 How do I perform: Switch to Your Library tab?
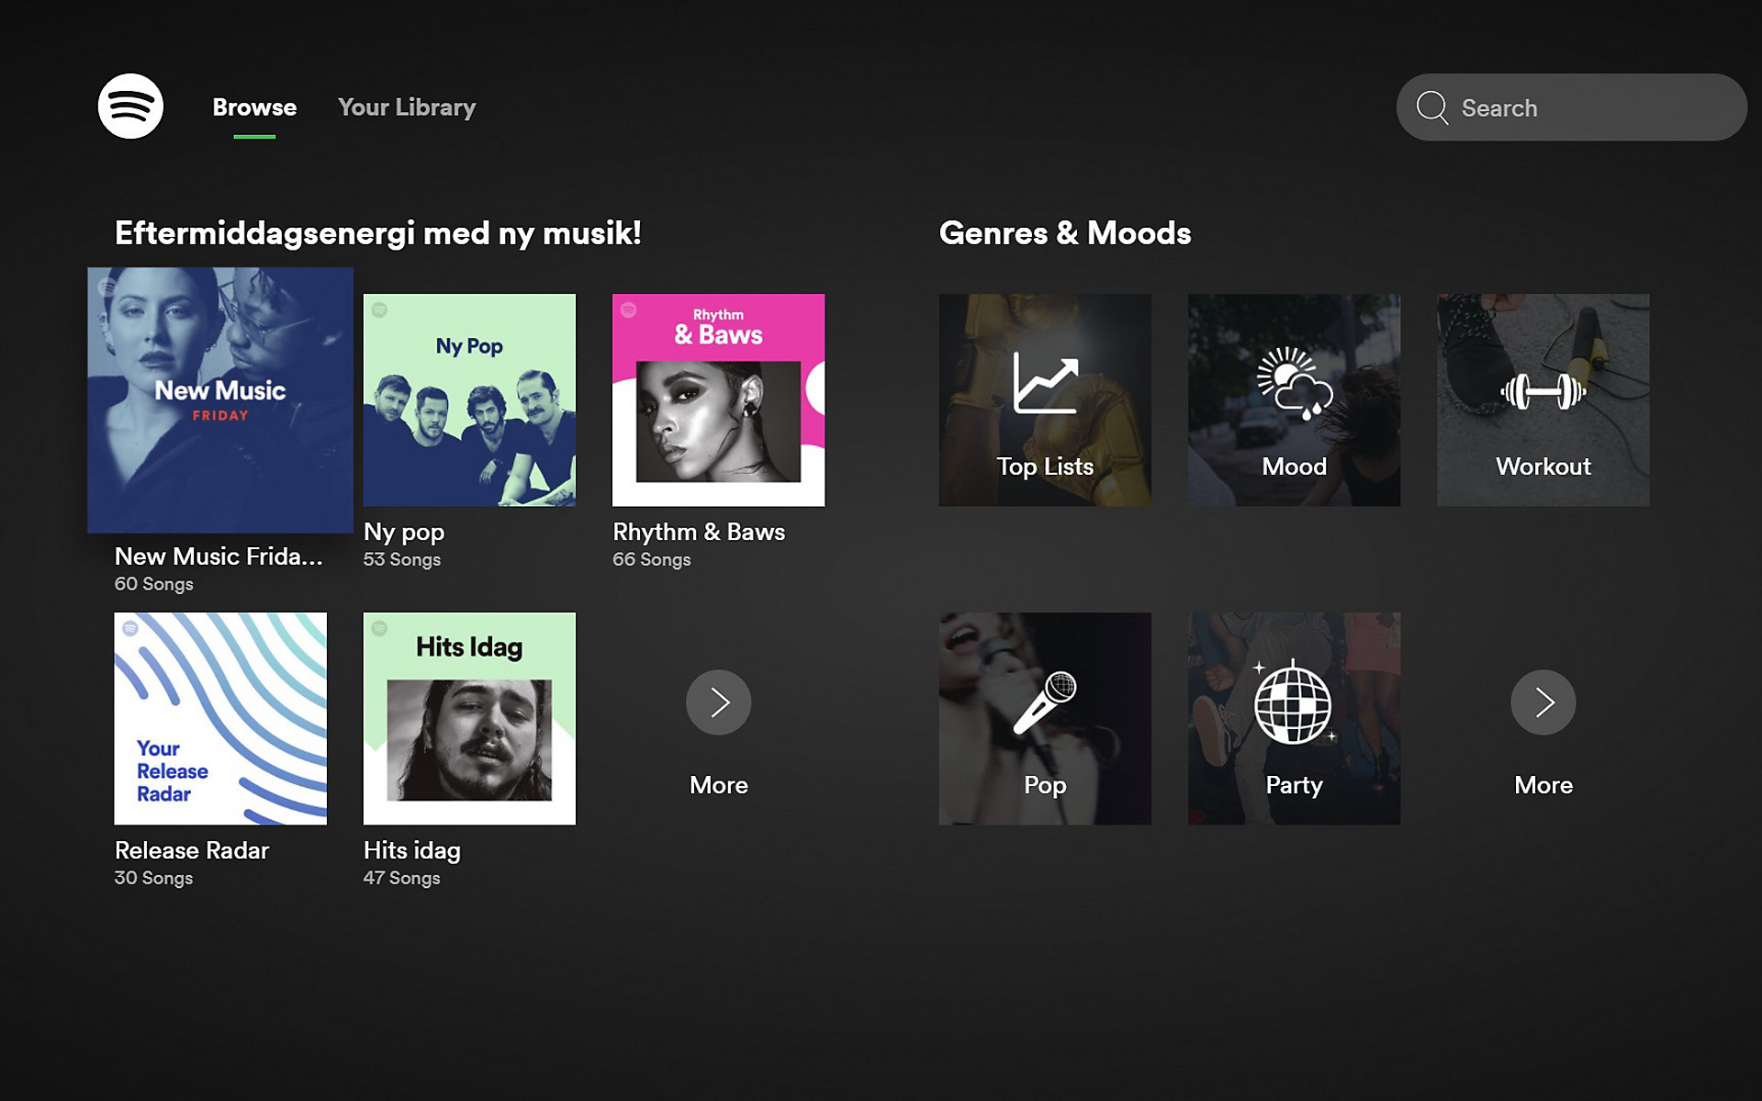(x=407, y=107)
